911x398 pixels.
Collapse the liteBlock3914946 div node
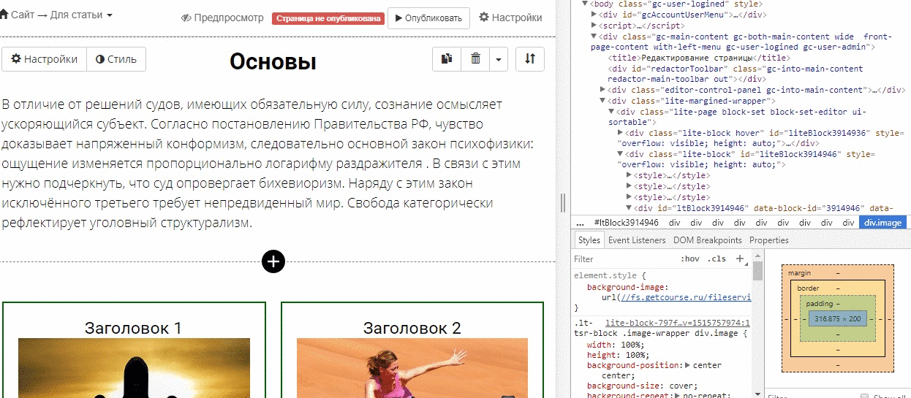click(x=620, y=155)
